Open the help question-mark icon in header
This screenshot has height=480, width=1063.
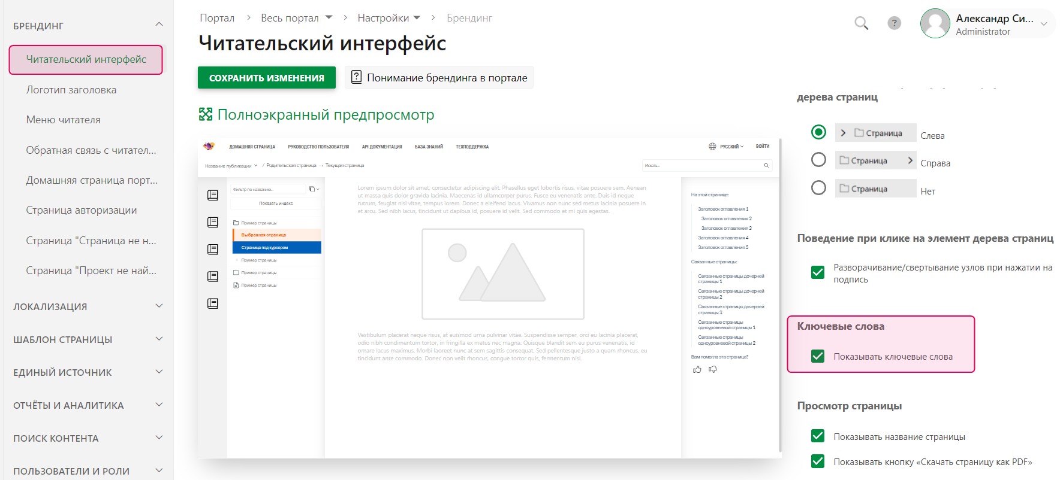(894, 23)
